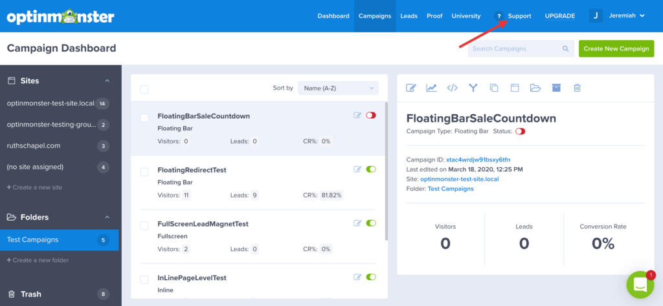The width and height of the screenshot is (663, 306).
Task: Check the FullScreenLeadMagnetTest checkbox
Action: pos(144,225)
